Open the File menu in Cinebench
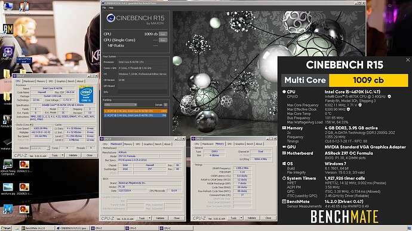Image resolution: width=412 pixels, height=231 pixels. (x=104, y=8)
